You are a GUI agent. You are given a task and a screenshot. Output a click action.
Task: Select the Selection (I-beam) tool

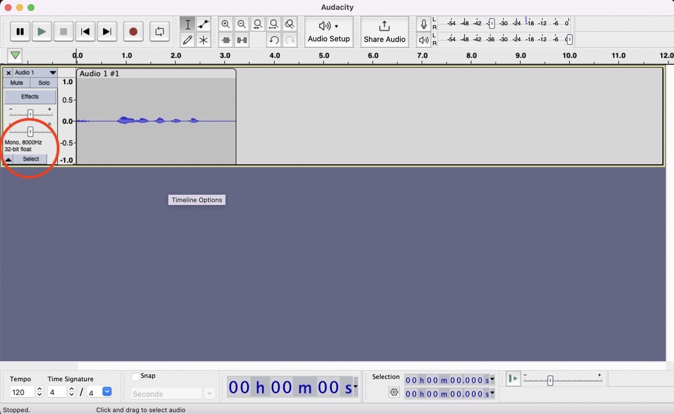187,24
